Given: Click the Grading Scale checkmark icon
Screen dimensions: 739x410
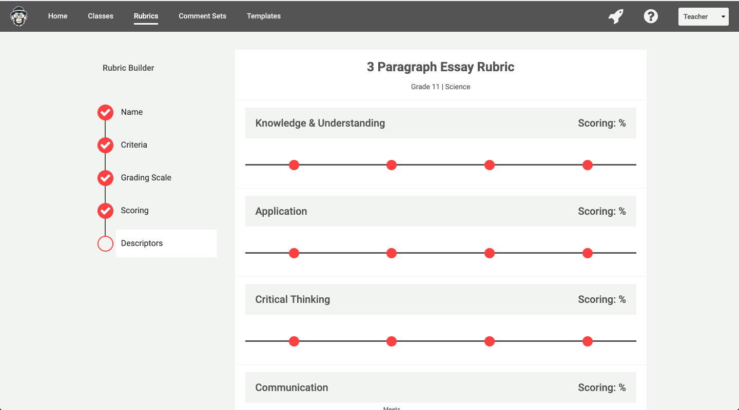Looking at the screenshot, I should click(105, 178).
